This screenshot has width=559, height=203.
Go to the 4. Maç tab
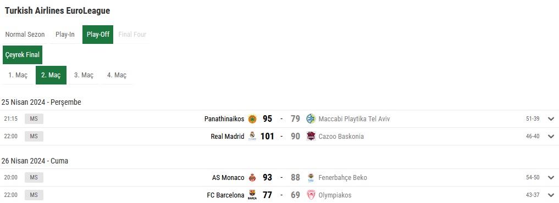tap(117, 75)
